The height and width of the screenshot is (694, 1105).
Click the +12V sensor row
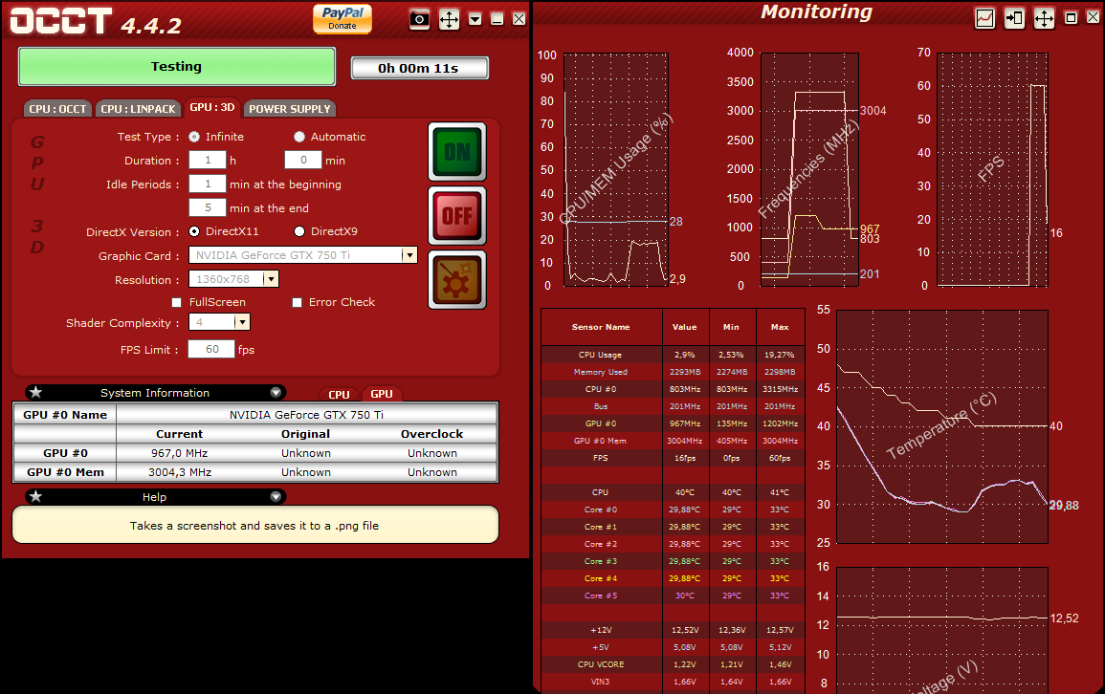coord(673,630)
